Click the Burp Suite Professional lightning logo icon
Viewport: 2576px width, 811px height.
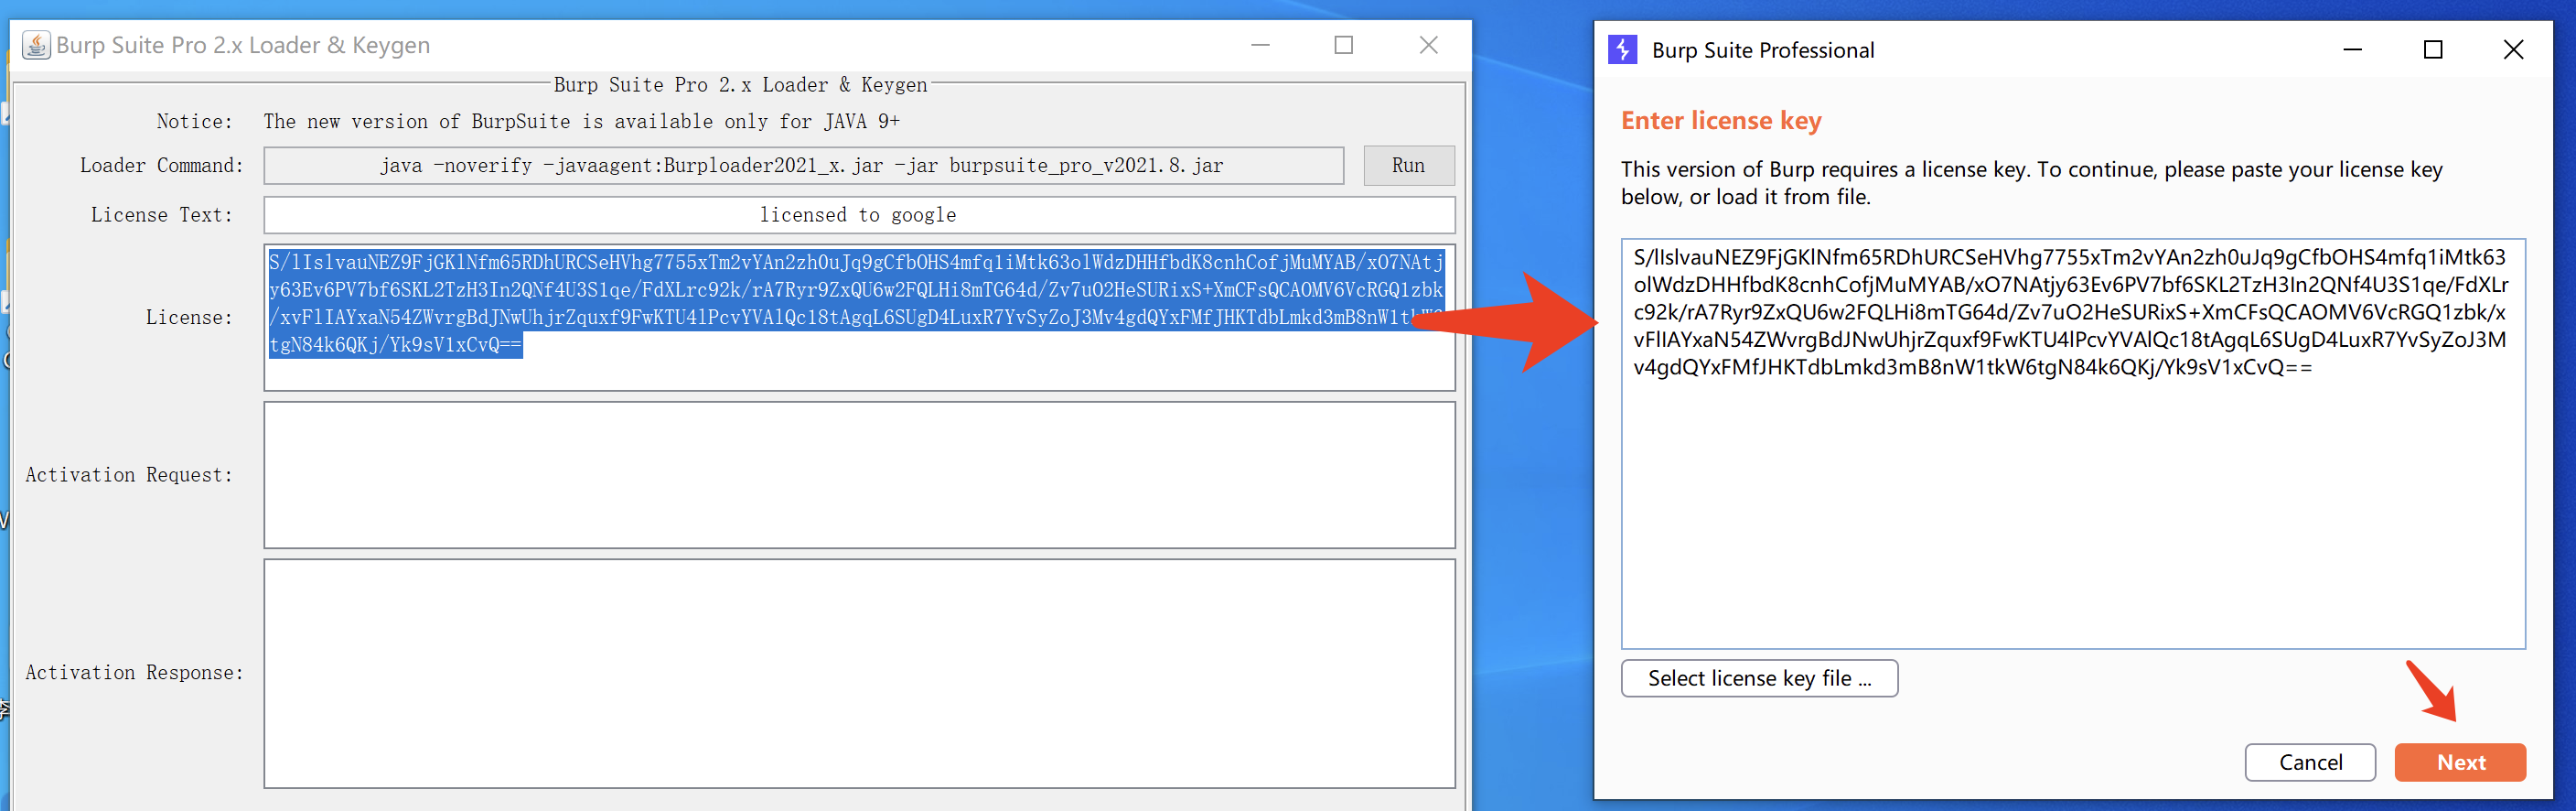click(1622, 49)
